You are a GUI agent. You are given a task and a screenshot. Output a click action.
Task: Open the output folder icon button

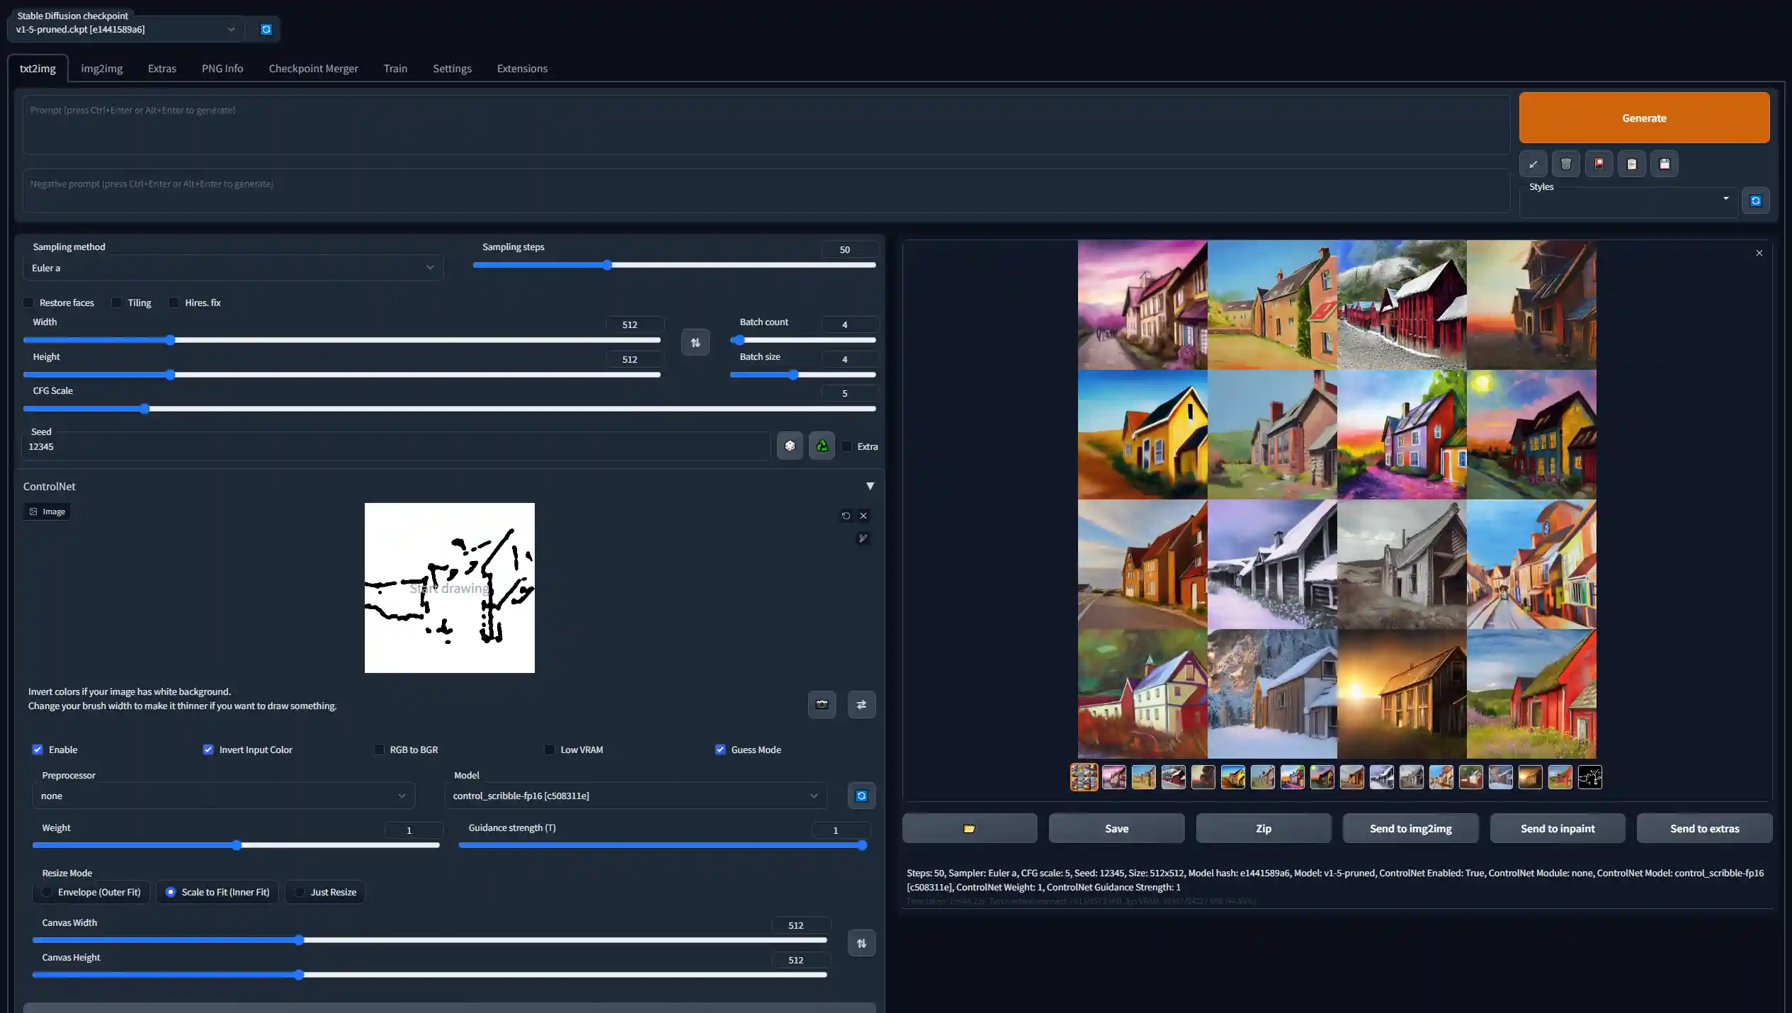(969, 828)
